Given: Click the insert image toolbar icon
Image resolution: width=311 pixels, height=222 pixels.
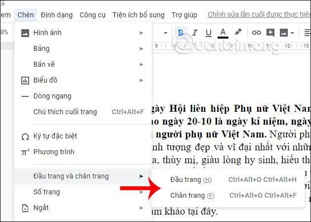Looking at the screenshot, I should [x=284, y=33].
